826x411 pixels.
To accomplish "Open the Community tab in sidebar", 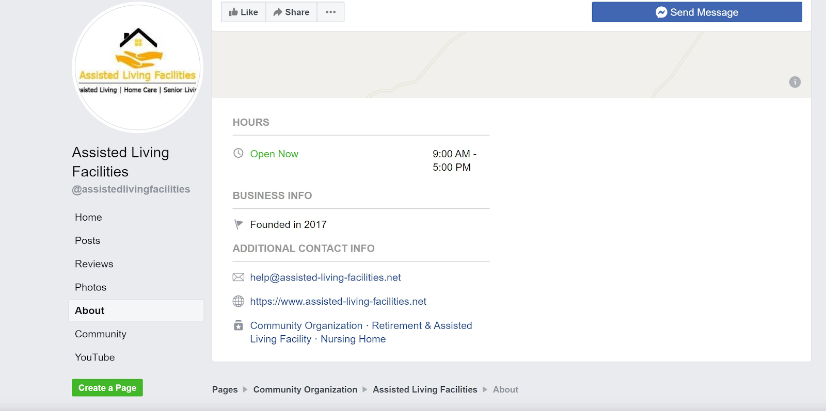I will [x=101, y=334].
